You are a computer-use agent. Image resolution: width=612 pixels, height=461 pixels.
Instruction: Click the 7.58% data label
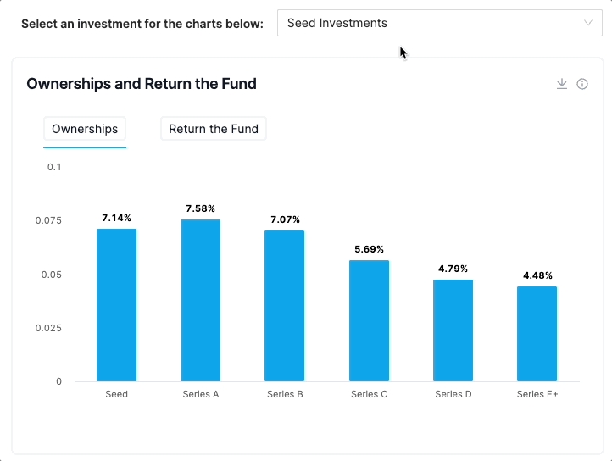coord(201,208)
